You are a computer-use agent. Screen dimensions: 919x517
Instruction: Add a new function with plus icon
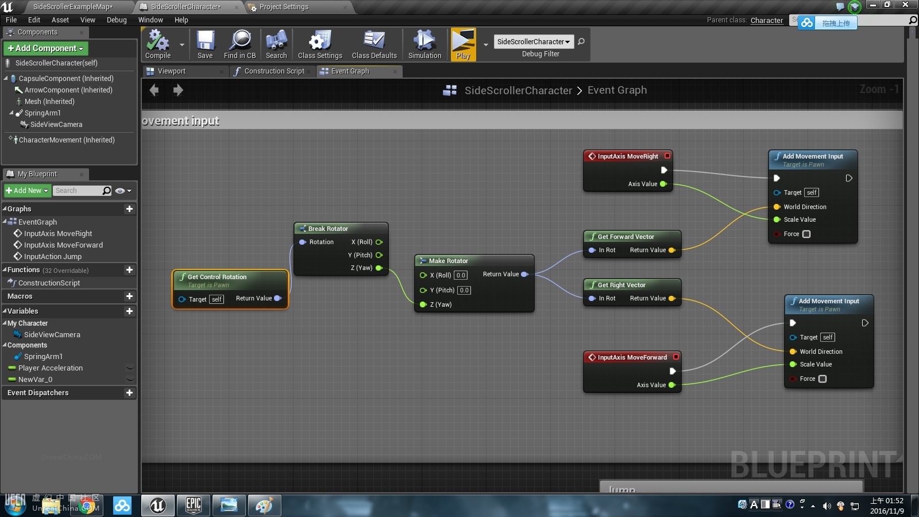[x=129, y=270]
